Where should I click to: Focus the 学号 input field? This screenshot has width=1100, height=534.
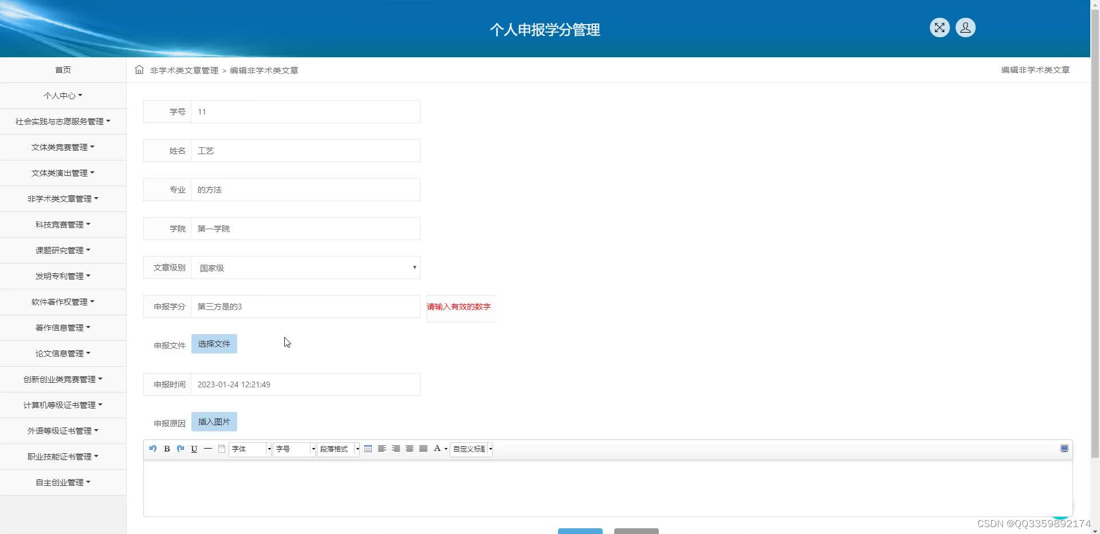[306, 112]
